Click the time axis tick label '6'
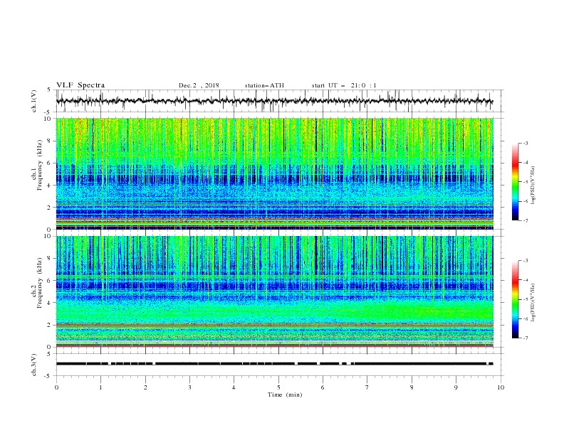564x435 pixels. 323,387
